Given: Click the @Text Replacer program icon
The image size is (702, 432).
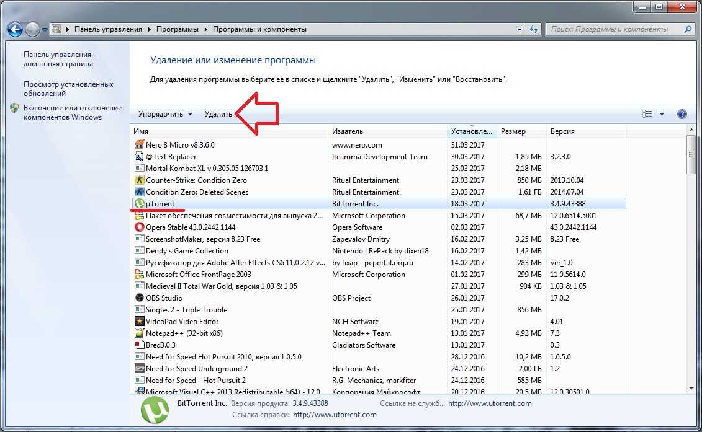Looking at the screenshot, I should pos(139,157).
